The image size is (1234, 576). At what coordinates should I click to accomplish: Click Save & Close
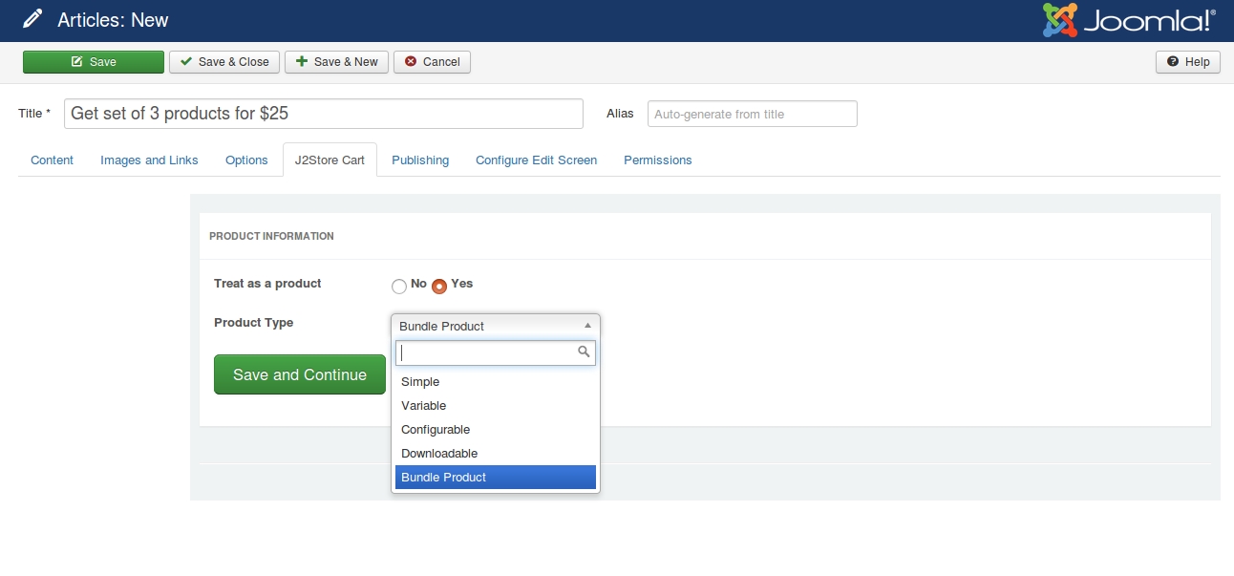tap(225, 62)
